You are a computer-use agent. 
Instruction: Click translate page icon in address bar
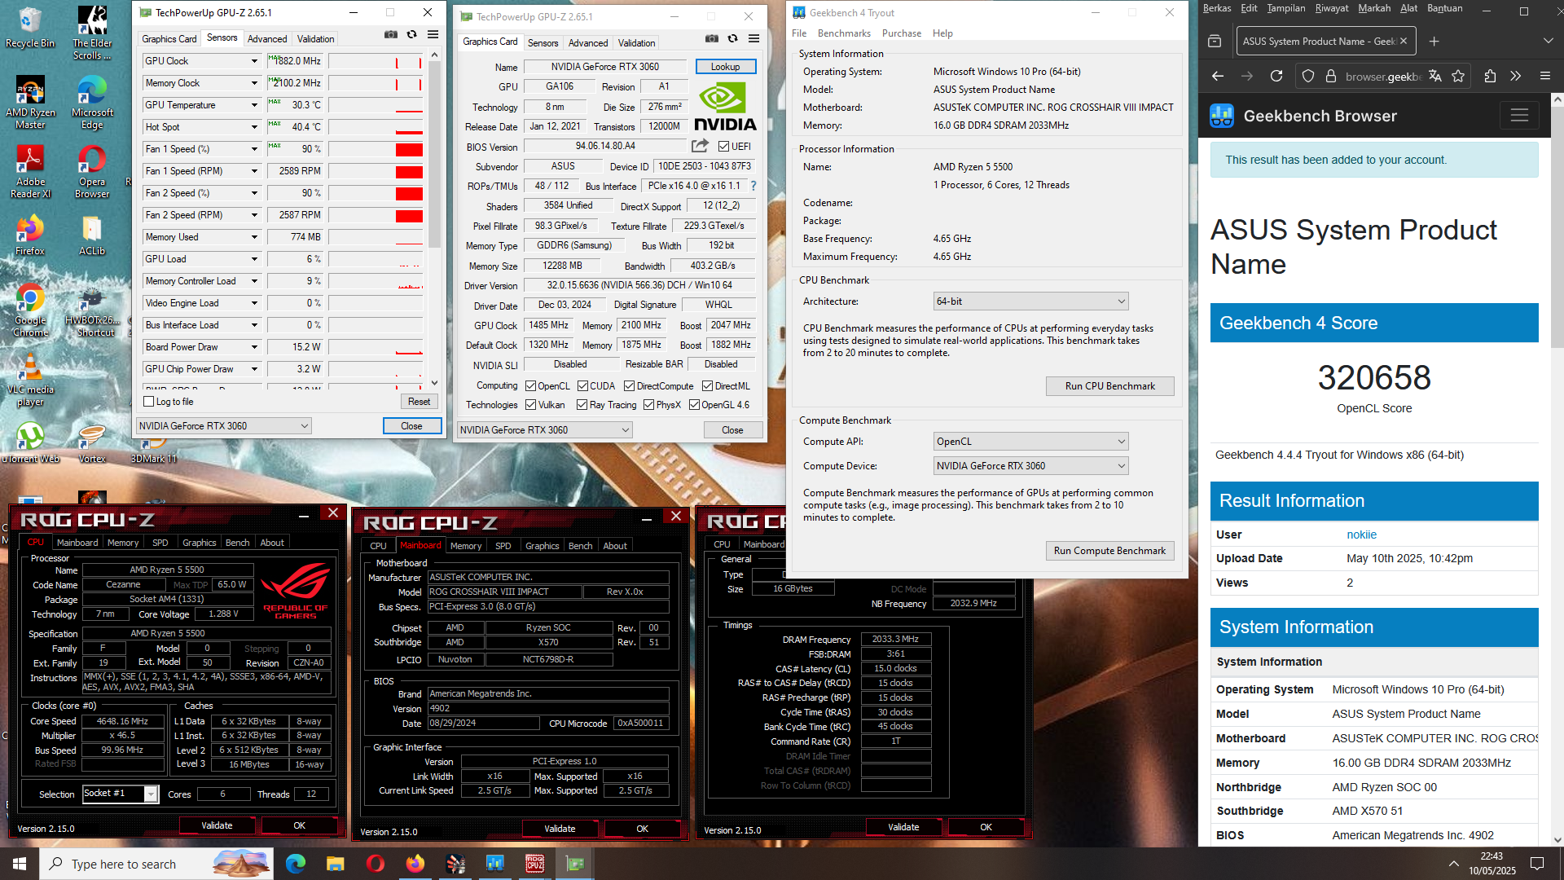[x=1435, y=76]
